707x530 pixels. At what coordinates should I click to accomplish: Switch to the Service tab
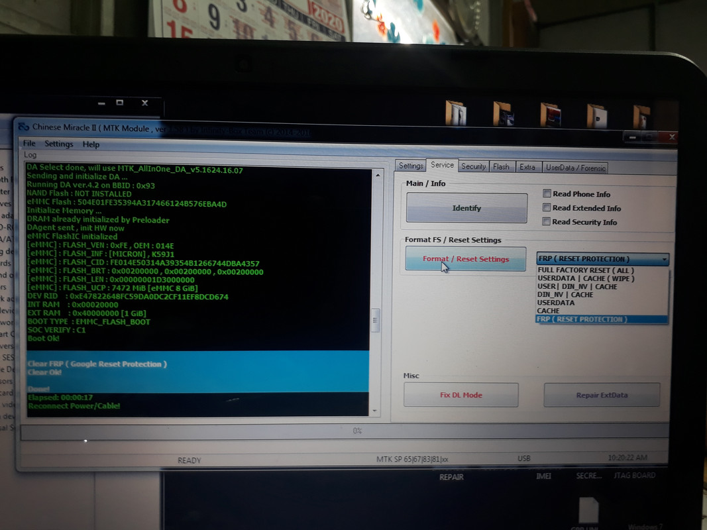click(x=442, y=165)
